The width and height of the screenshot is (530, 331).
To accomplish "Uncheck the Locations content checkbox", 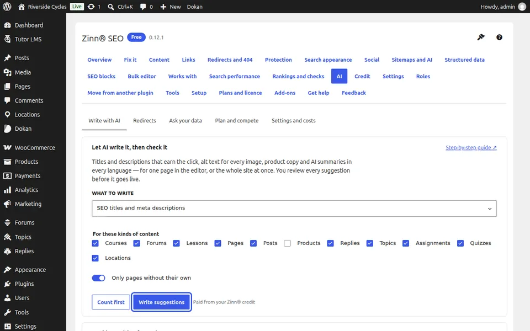I will 96,258.
